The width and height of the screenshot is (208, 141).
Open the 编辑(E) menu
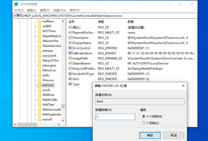(32, 10)
